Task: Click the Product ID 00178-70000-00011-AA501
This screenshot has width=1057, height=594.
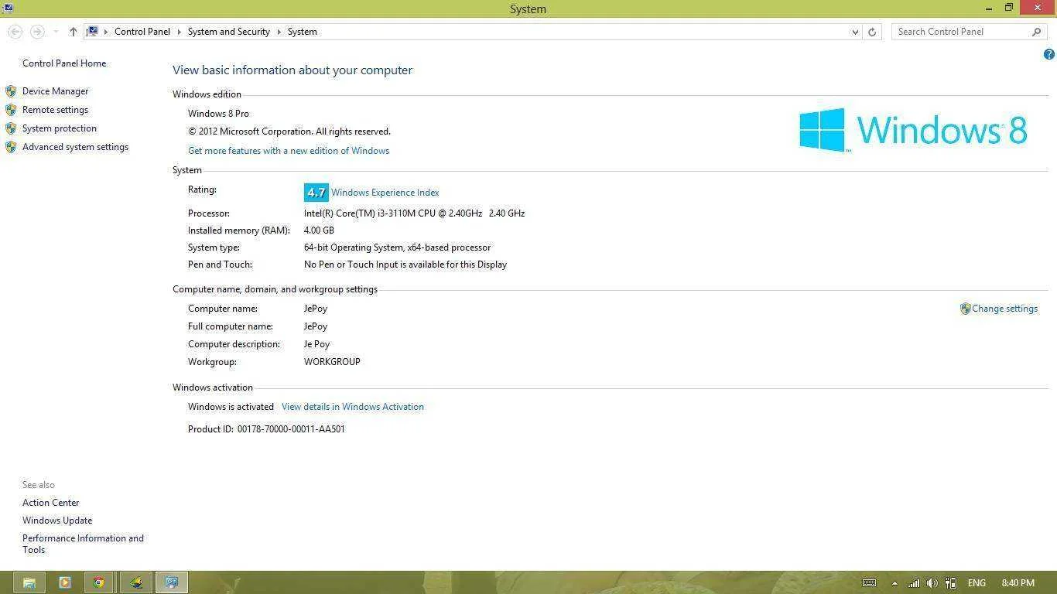Action: [x=266, y=429]
